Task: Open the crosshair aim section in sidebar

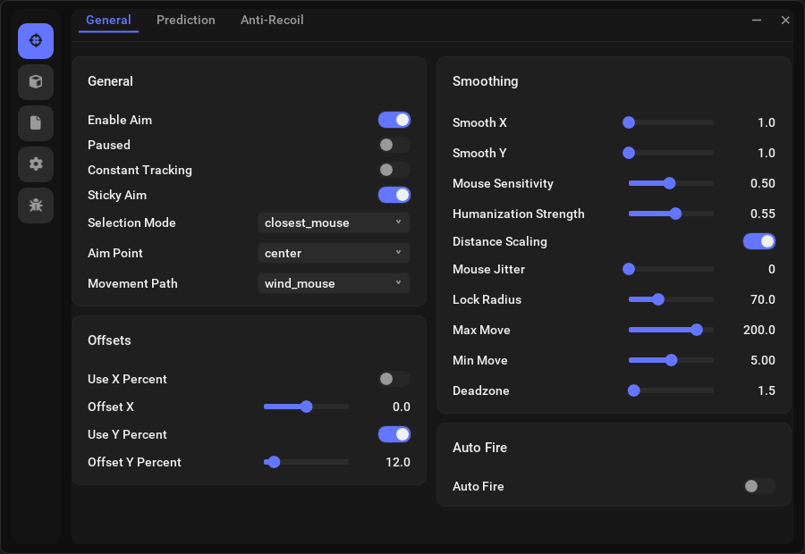Action: point(36,40)
